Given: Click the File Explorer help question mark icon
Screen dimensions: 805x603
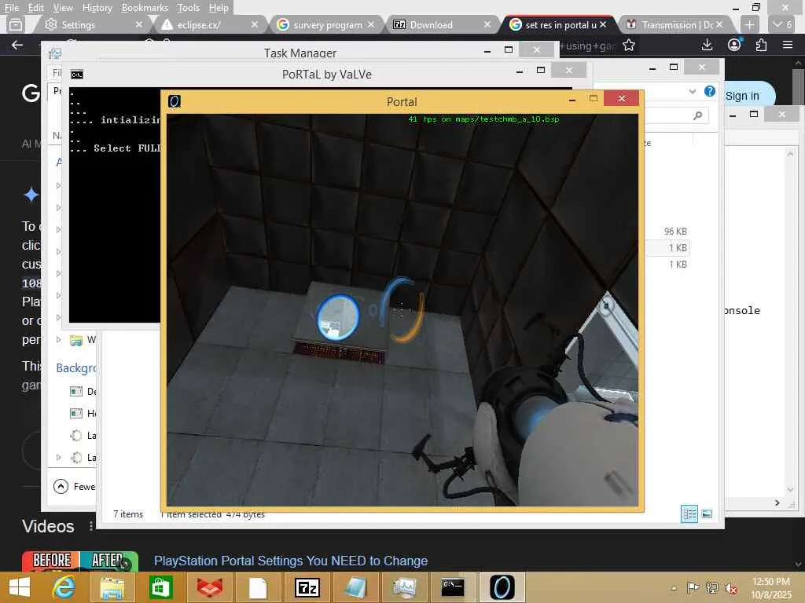Looking at the screenshot, I should [710, 91].
